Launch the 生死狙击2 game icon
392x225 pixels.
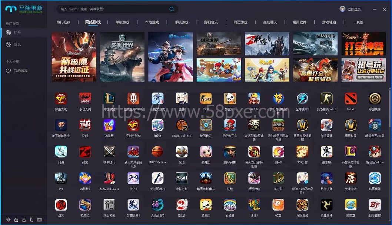click(375, 205)
